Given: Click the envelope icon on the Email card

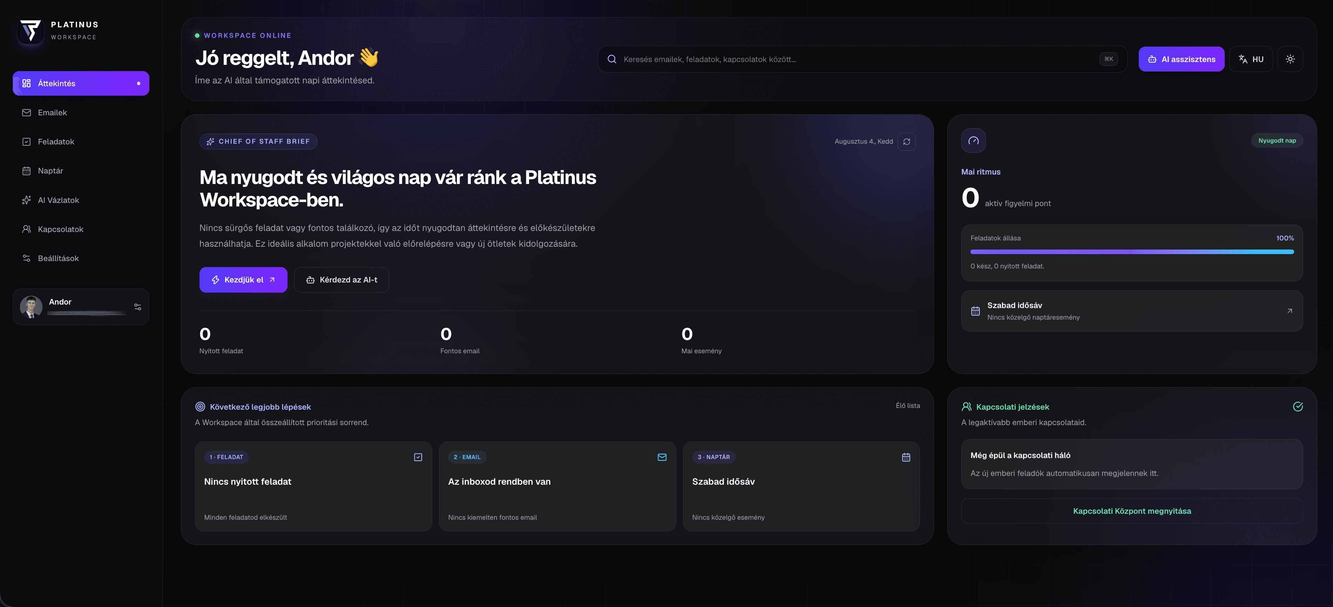Looking at the screenshot, I should tap(662, 457).
